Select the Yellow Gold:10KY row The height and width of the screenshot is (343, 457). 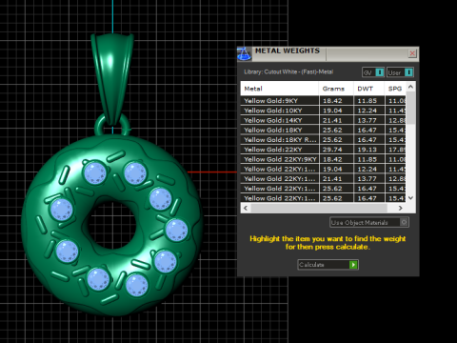[x=323, y=111]
